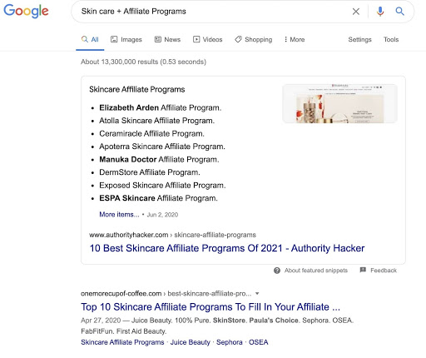Start voice search with the microphone icon
The width and height of the screenshot is (426, 358).
[x=380, y=12]
